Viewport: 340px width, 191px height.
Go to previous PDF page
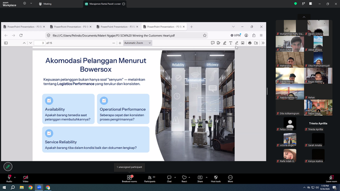[24, 43]
